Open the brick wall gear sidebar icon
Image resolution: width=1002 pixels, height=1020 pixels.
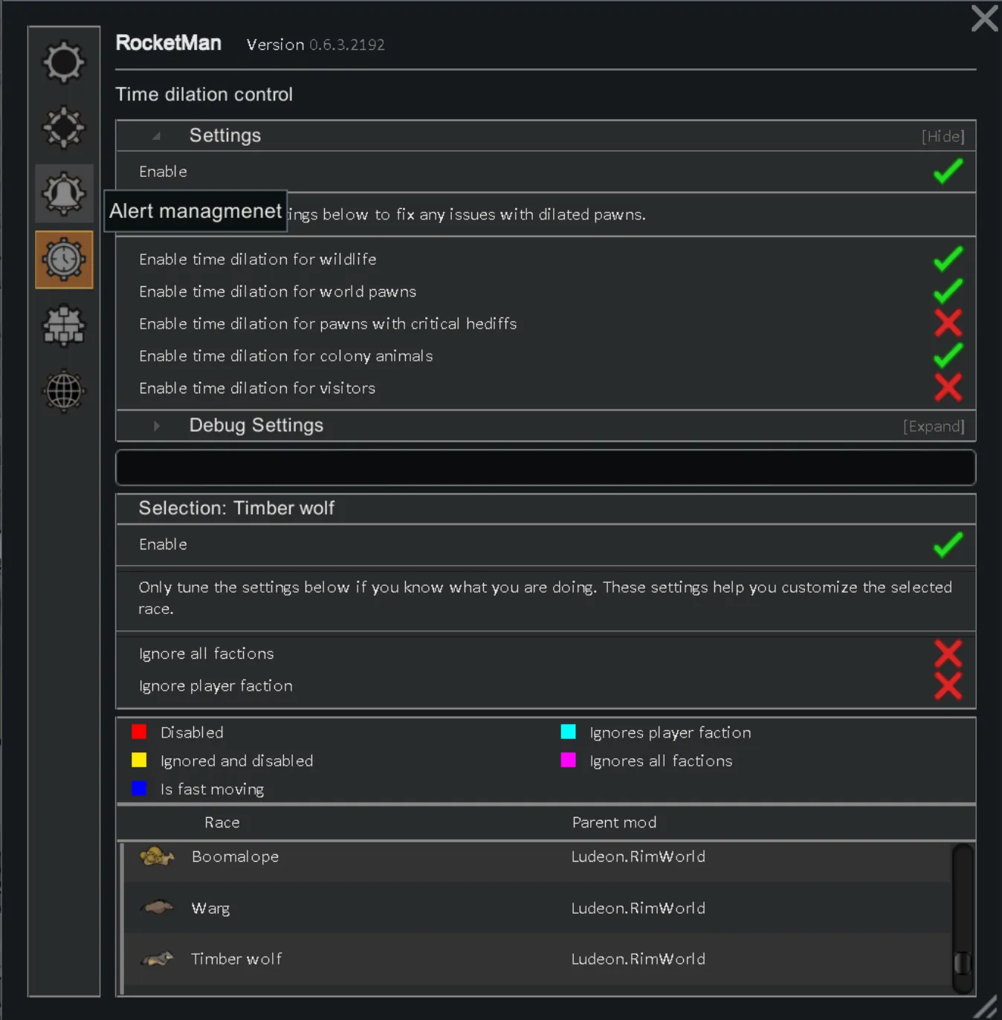(64, 325)
